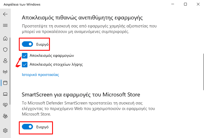Open the hamburger navigation menu

pos(5,25)
